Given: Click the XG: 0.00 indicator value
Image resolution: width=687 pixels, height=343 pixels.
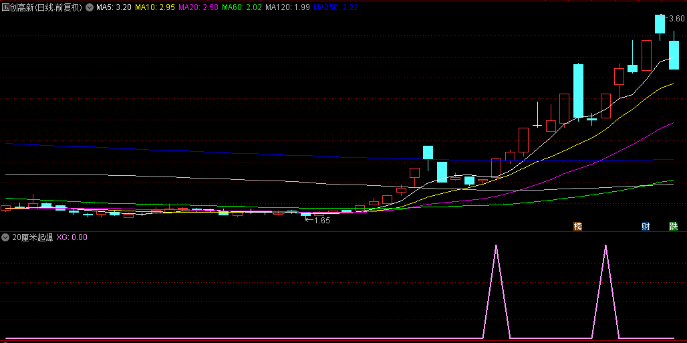Looking at the screenshot, I should tap(72, 238).
